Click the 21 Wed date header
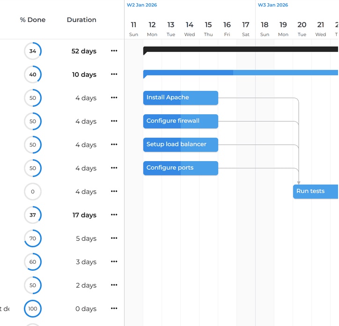Viewport: 339px width, 326px height. point(321,29)
